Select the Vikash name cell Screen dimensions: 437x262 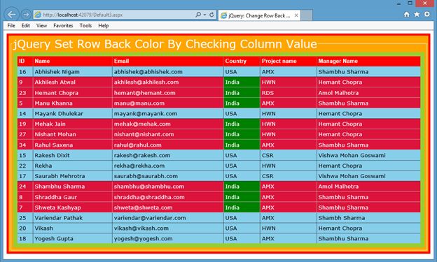click(x=72, y=228)
